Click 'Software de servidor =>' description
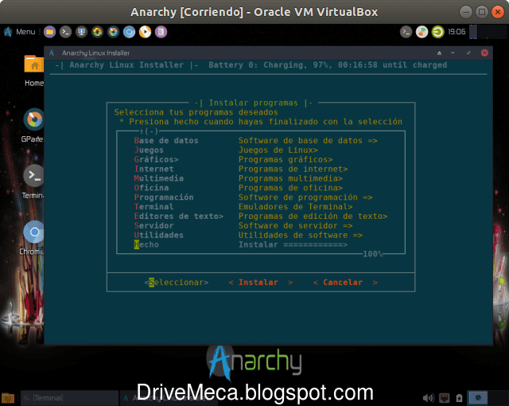Image resolution: width=509 pixels, height=406 pixels. click(296, 225)
